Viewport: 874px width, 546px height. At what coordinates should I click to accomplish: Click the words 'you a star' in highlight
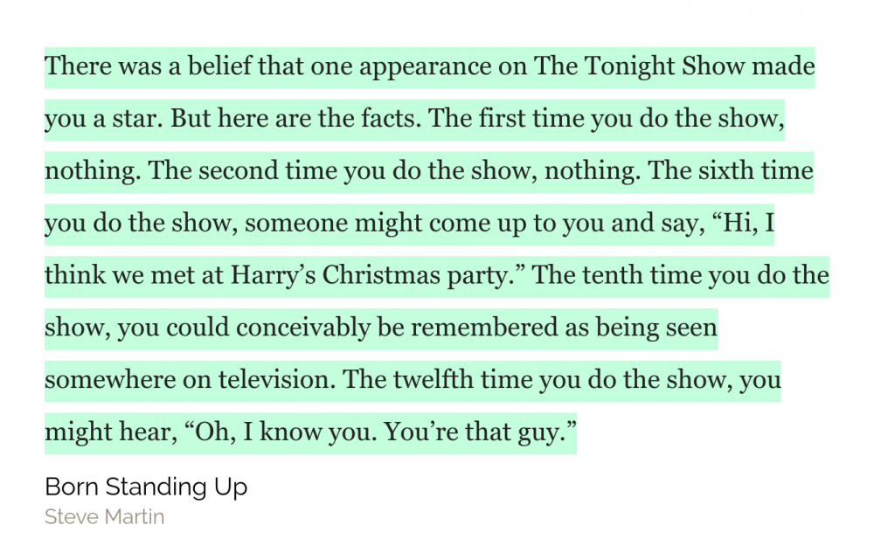(x=104, y=119)
